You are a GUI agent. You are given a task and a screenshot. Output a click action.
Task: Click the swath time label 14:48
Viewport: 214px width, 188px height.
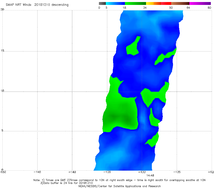[x=150, y=176]
